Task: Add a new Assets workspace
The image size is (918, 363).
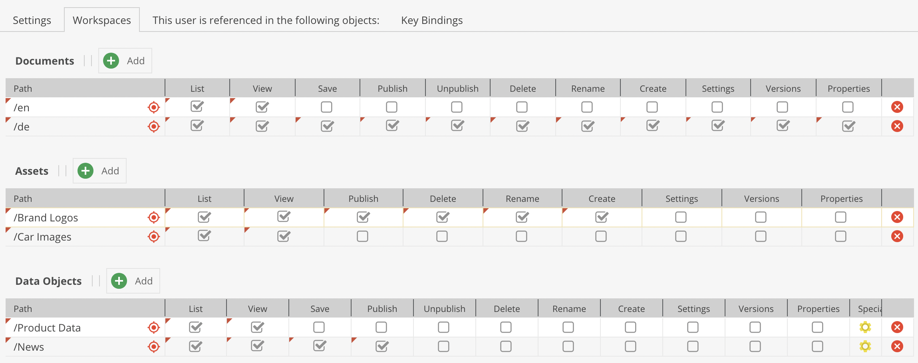Action: [x=99, y=171]
